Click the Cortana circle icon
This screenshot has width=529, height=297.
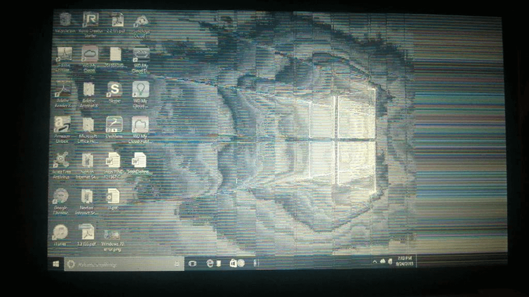(71, 265)
